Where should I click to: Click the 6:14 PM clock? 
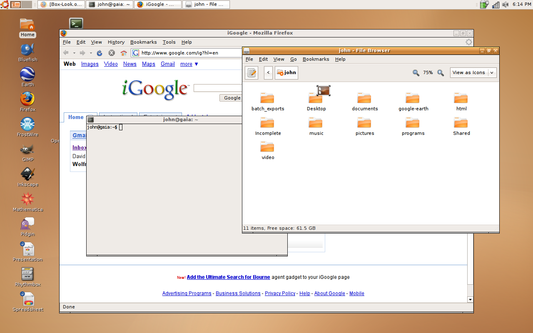pyautogui.click(x=522, y=5)
